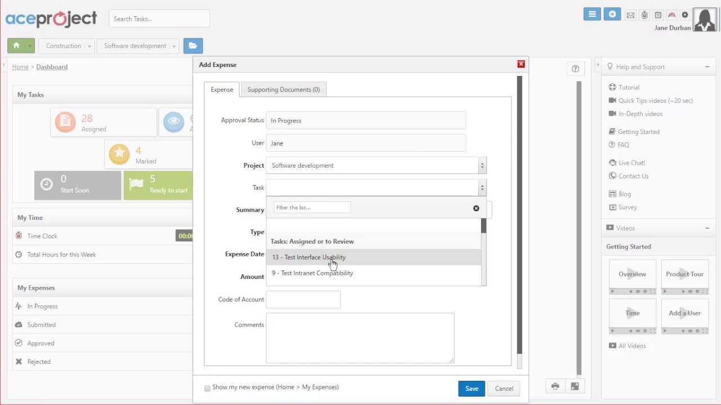
Task: Toggle the Task dropdown arrow
Action: click(482, 187)
